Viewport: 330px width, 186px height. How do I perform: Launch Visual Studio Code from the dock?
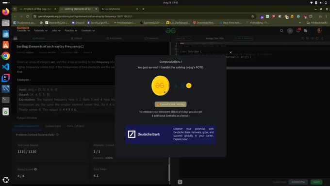point(6,67)
